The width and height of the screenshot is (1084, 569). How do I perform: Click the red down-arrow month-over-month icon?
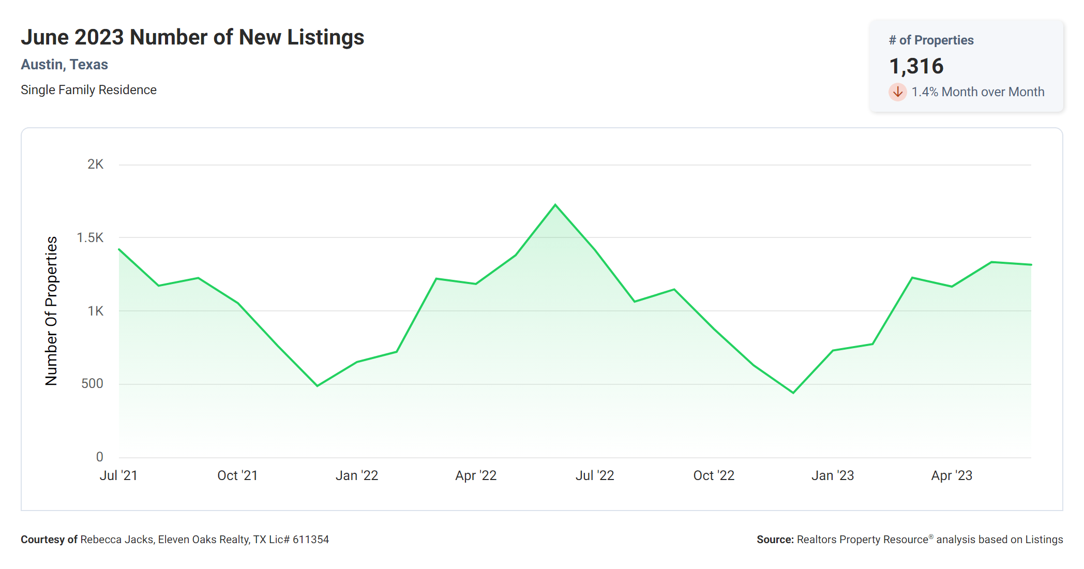click(897, 92)
